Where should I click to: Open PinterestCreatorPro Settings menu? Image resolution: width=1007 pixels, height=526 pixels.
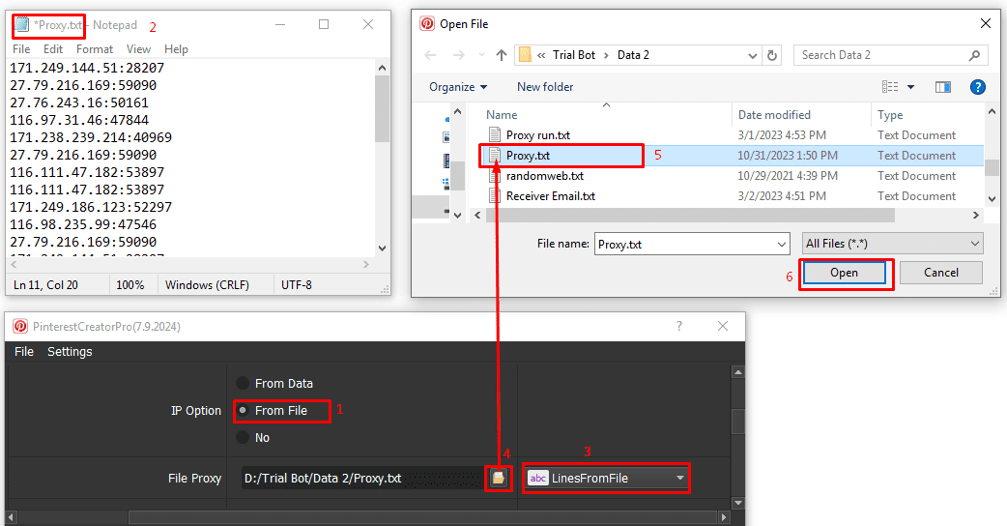pyautogui.click(x=70, y=351)
